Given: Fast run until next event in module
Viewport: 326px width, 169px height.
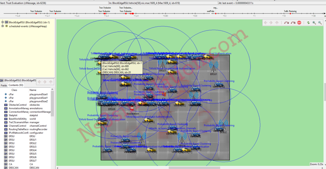Looking at the screenshot, I should (x=293, y=23).
